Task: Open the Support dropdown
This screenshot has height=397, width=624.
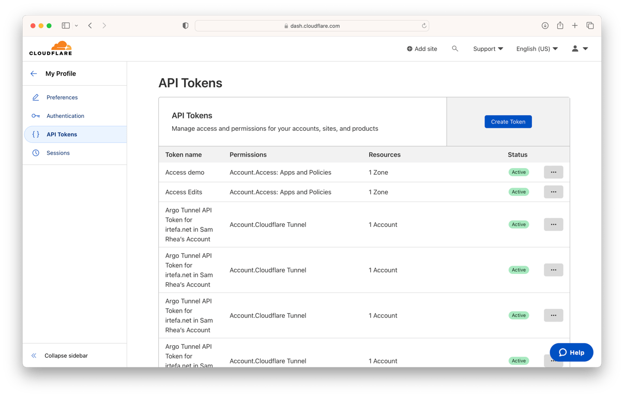Action: pos(488,48)
